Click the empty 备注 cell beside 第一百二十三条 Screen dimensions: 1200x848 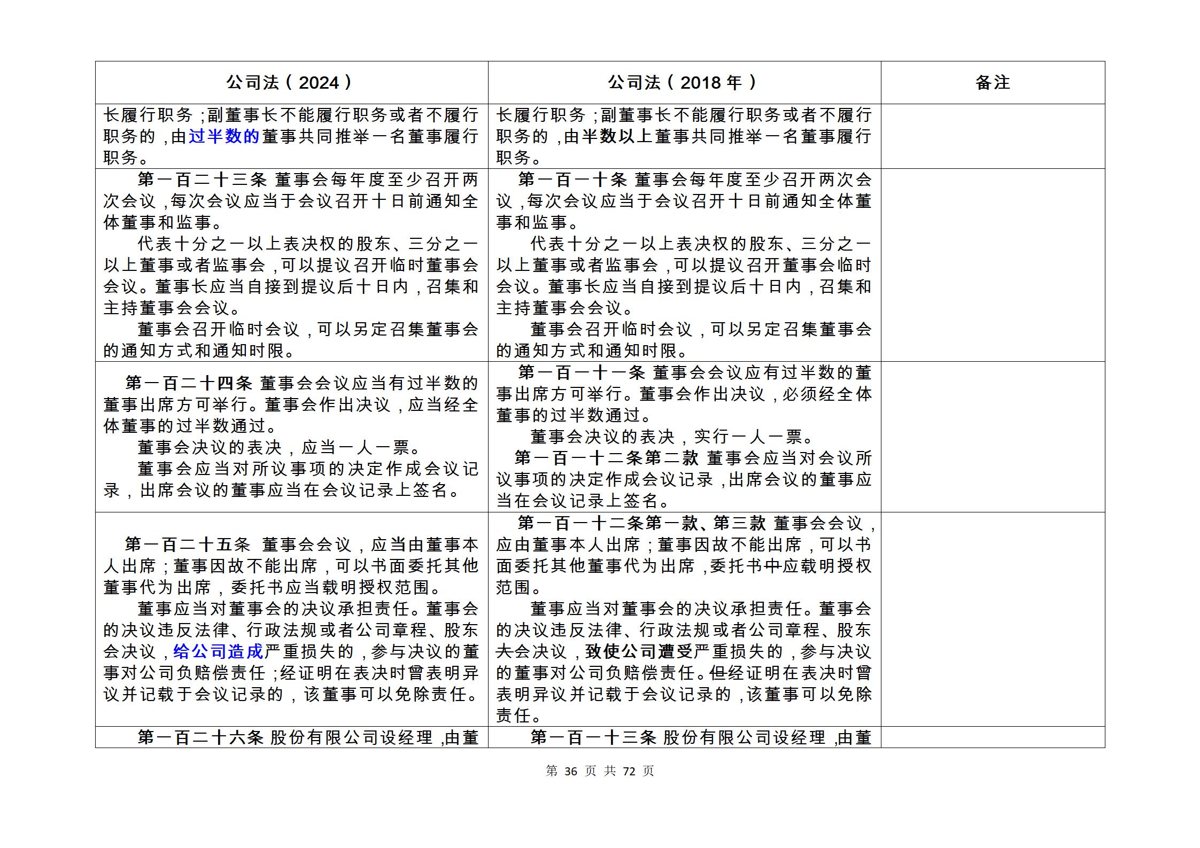(x=992, y=265)
